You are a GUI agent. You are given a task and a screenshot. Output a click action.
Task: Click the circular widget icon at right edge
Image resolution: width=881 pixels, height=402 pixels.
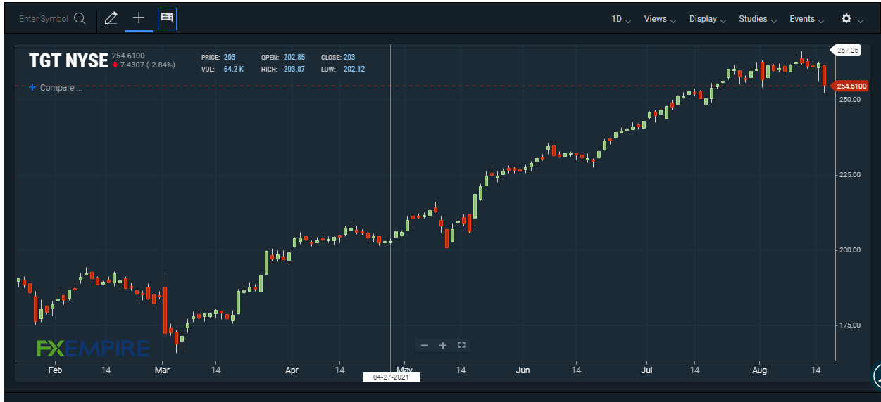click(877, 376)
